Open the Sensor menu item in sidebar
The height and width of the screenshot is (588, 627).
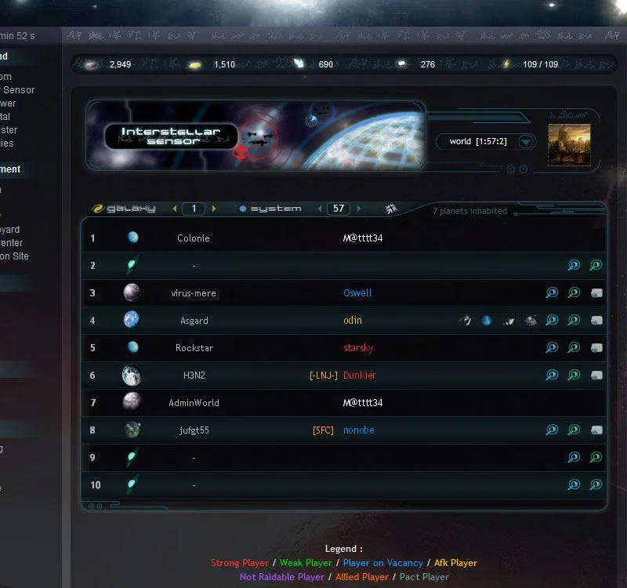17,90
